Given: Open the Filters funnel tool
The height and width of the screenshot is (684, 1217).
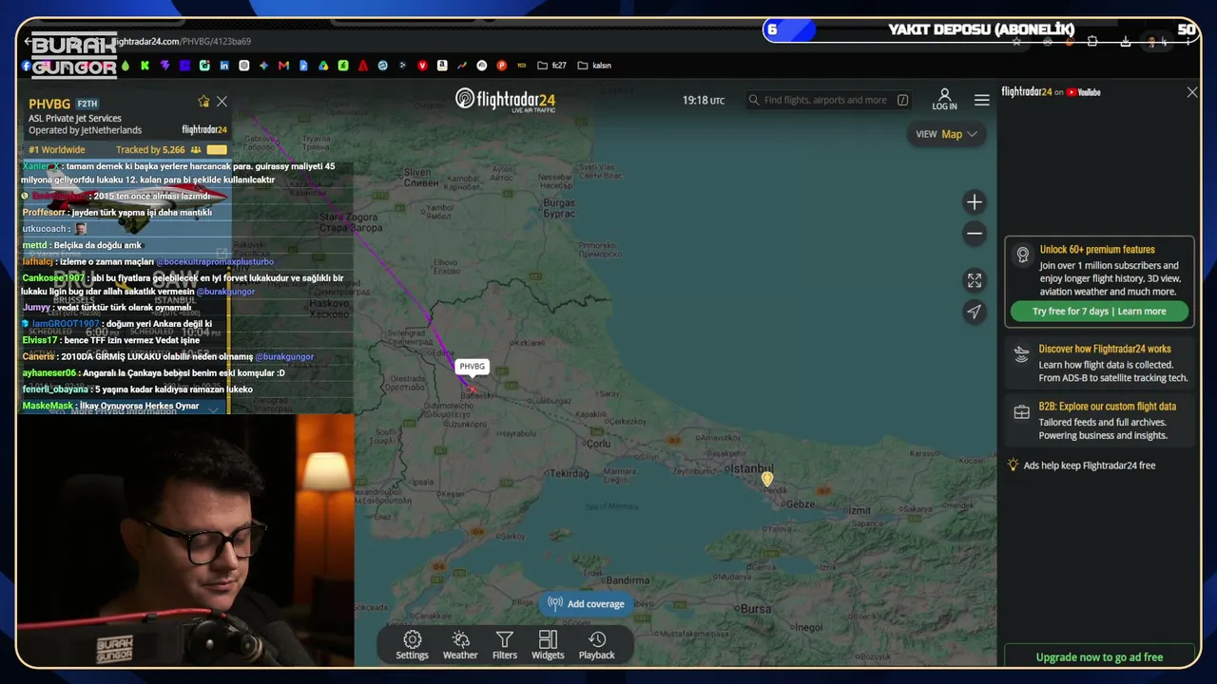Looking at the screenshot, I should 505,645.
